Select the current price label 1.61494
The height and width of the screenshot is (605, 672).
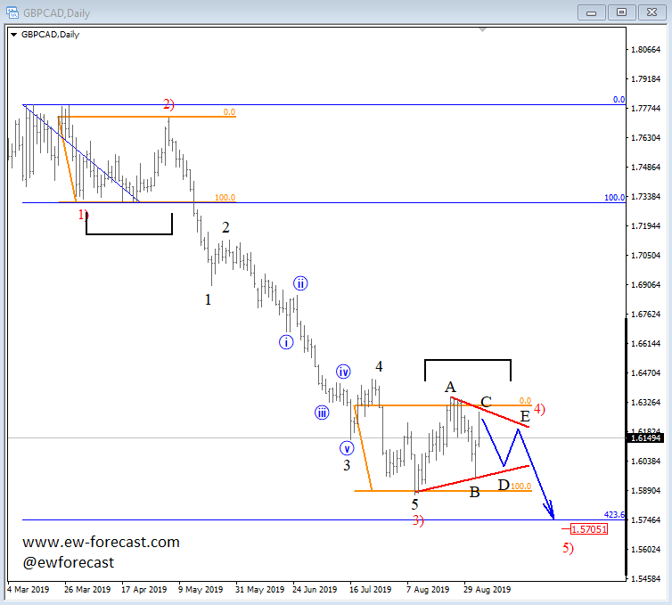point(644,437)
